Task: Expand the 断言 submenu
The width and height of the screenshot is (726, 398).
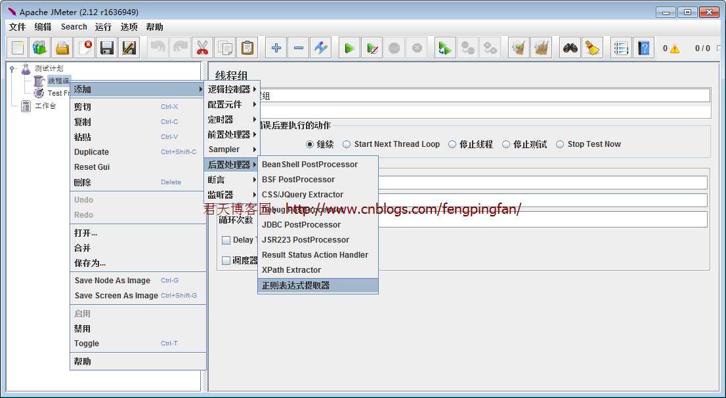Action: 232,180
